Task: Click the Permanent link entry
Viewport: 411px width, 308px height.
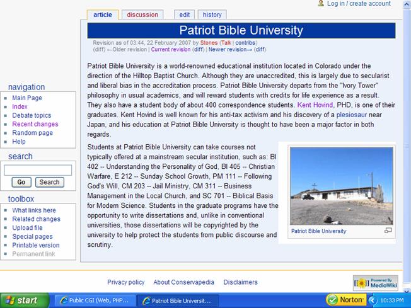Action: [33, 254]
